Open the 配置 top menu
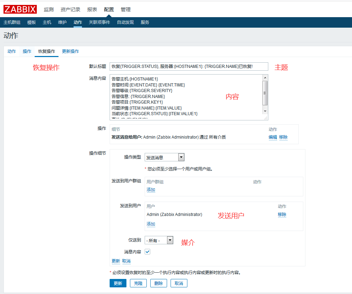Screen dimensions: 352x294 coord(109,9)
